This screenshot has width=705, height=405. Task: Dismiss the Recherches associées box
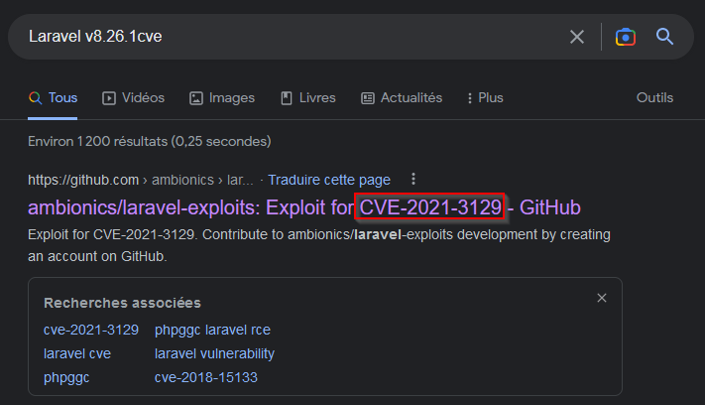(x=602, y=298)
